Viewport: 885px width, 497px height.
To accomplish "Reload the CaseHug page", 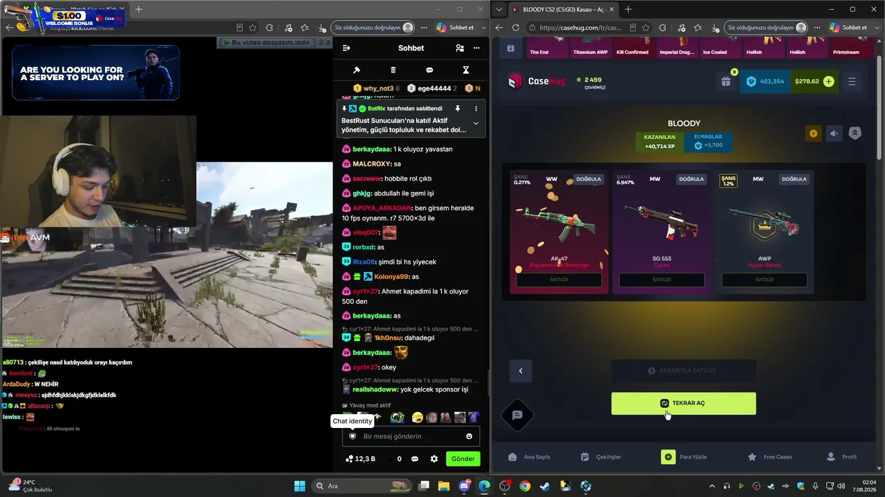I will pos(516,28).
